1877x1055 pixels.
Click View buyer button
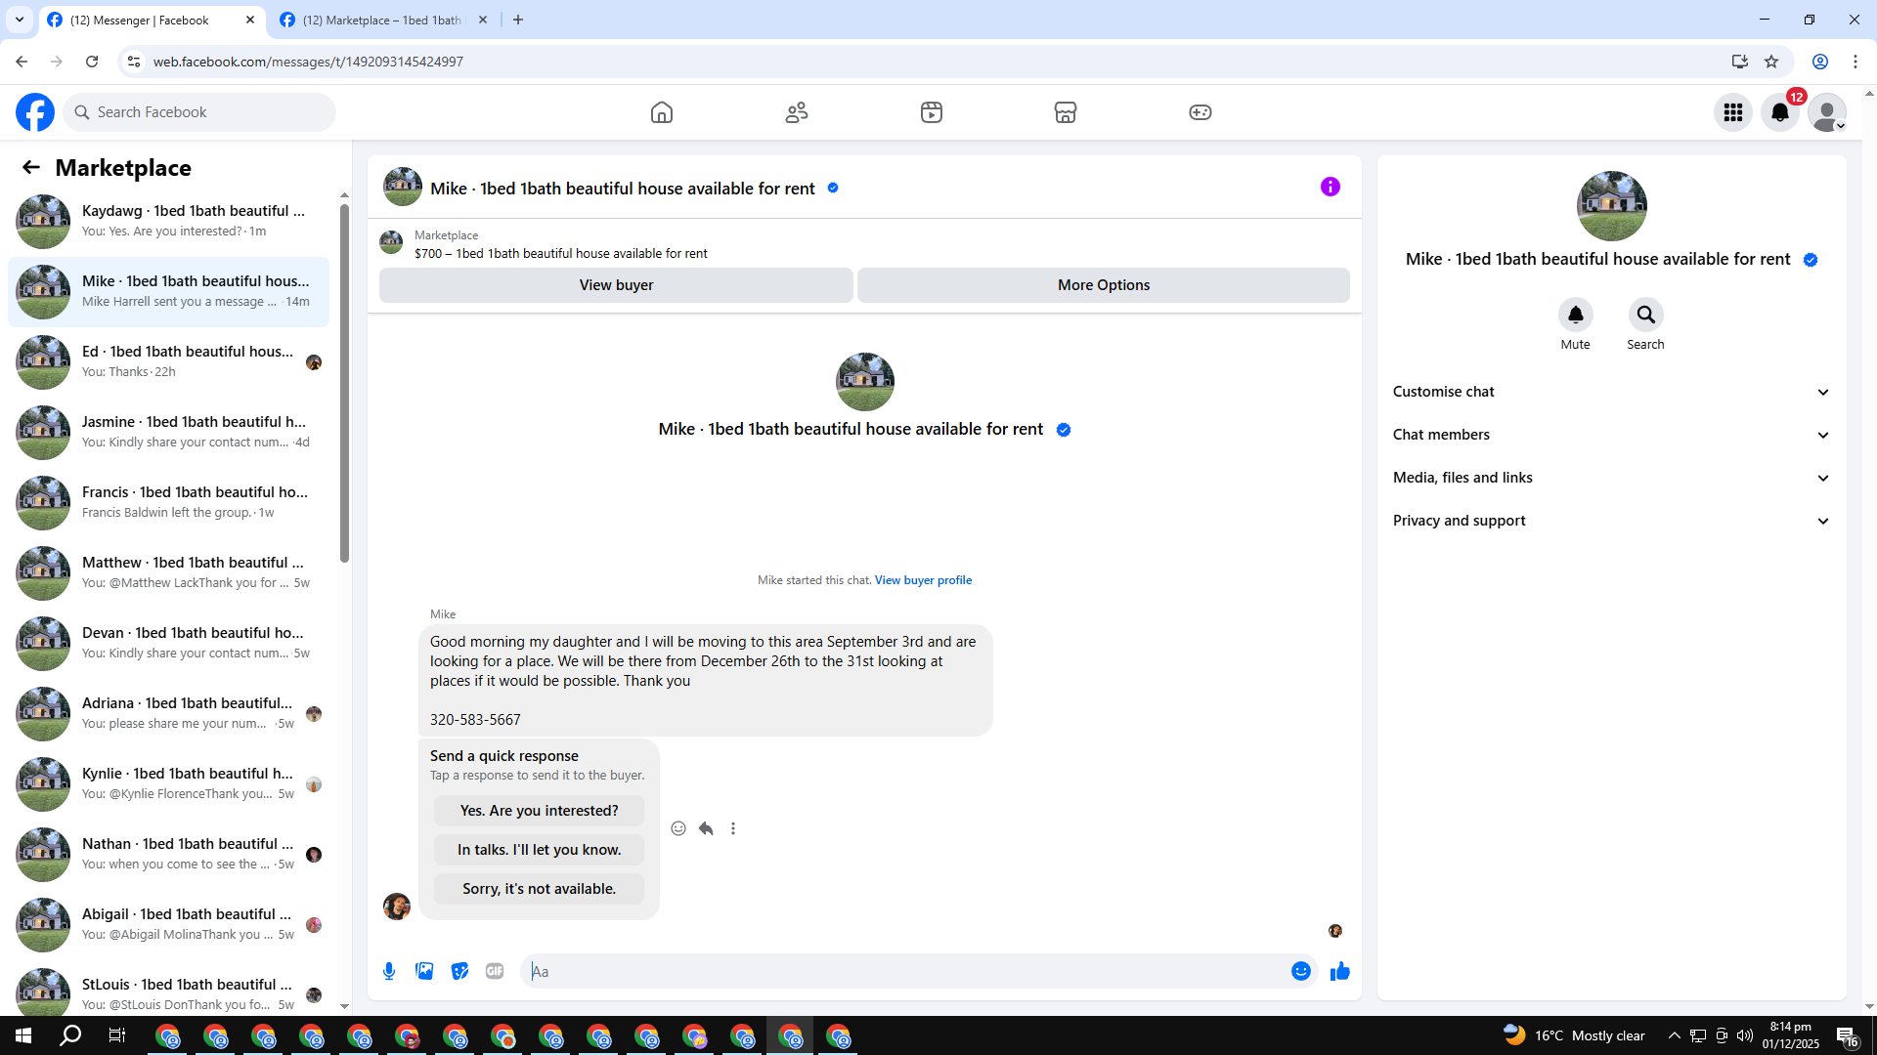coord(616,285)
